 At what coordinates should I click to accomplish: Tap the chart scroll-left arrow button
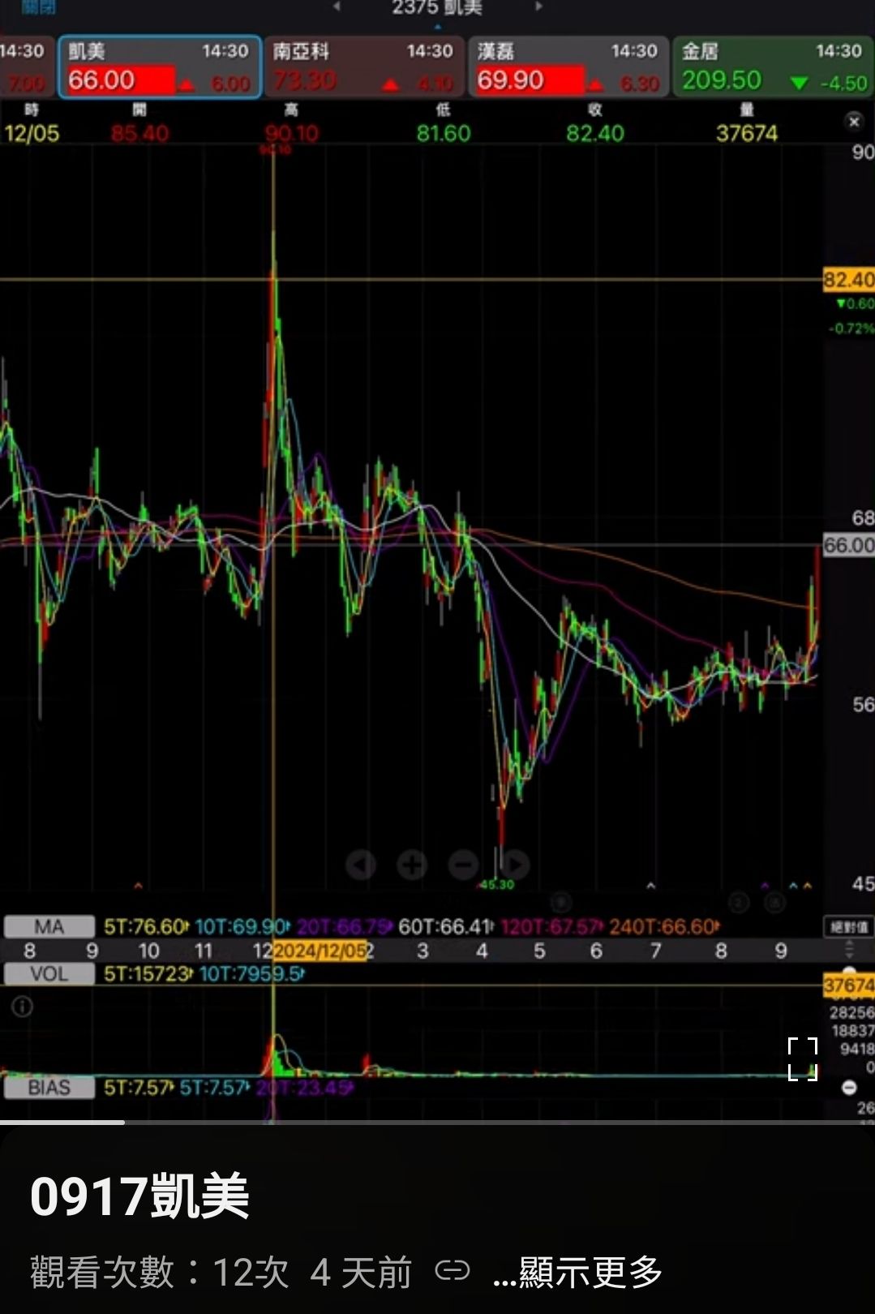coord(361,865)
